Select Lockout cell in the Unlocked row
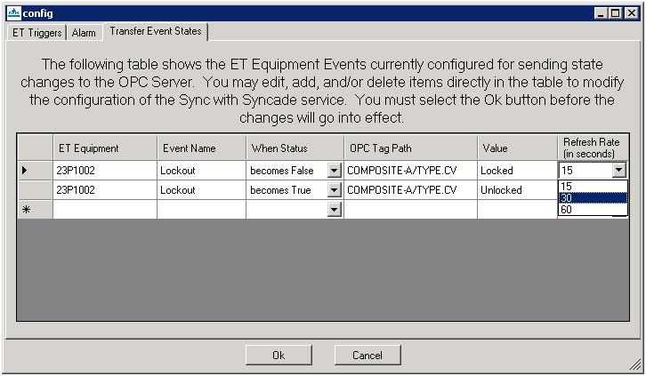Image resolution: width=646 pixels, height=376 pixels. coord(201,190)
